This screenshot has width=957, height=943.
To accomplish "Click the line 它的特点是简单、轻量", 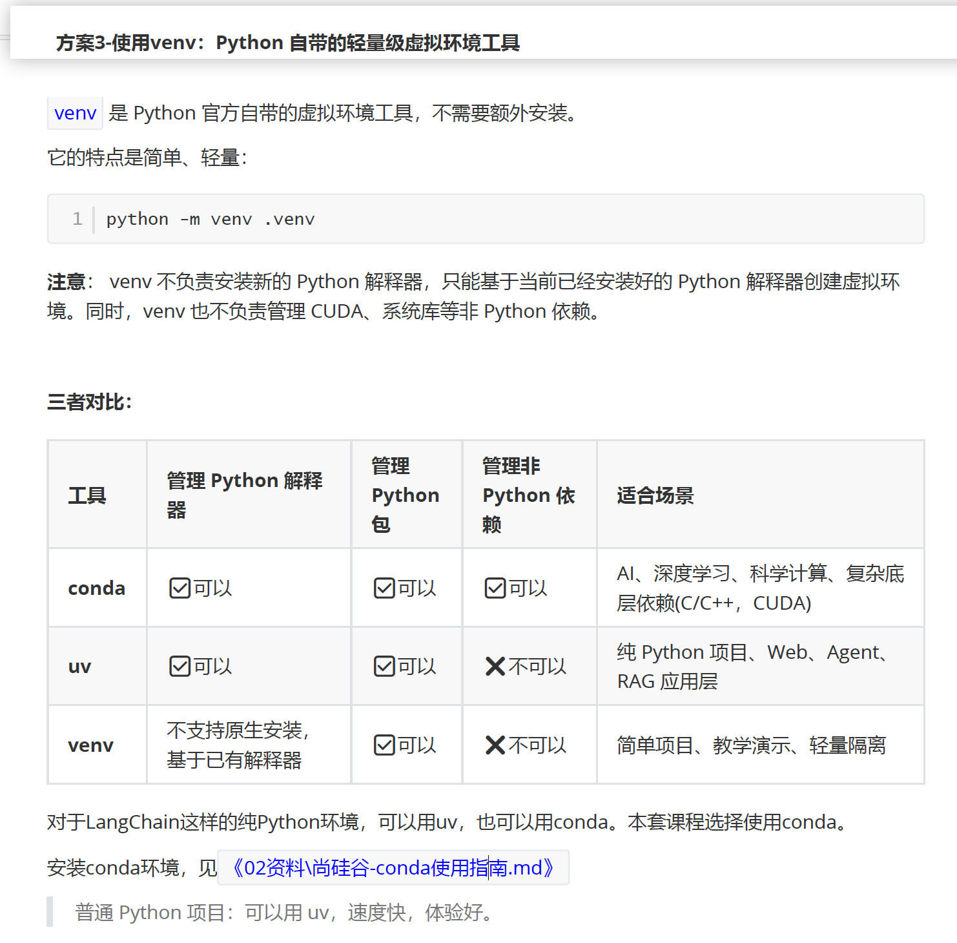I will pyautogui.click(x=147, y=157).
